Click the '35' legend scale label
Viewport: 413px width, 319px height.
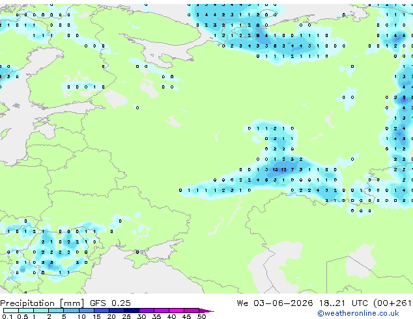[x=156, y=316]
